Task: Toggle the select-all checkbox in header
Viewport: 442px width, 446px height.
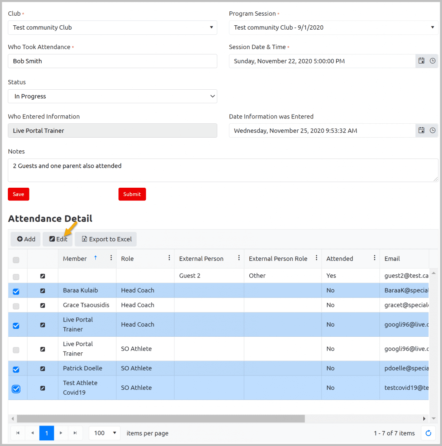Action: pos(16,260)
